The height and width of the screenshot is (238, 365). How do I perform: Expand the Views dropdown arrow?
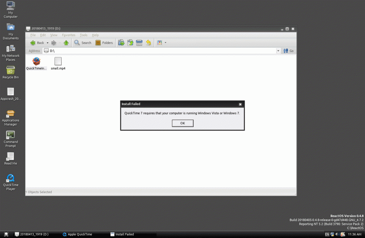165,43
